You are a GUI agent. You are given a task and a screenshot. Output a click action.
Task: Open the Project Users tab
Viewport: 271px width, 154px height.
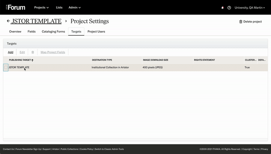pos(96,31)
